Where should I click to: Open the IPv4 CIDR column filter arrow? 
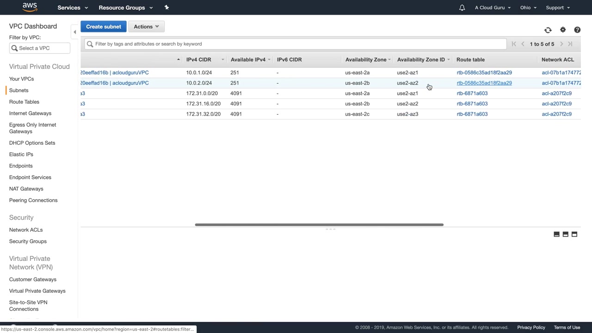tap(222, 60)
